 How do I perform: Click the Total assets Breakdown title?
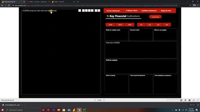pos(137,75)
